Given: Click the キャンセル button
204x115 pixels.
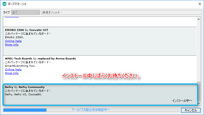Looking at the screenshot, I should (x=191, y=110).
